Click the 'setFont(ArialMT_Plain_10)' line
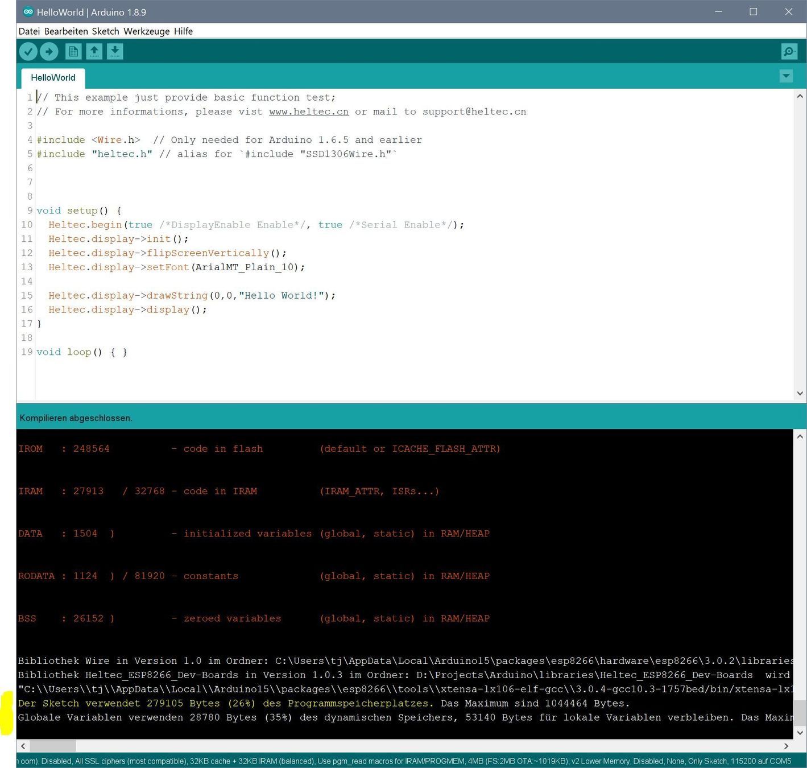Screen dimensions: 807x768 pos(176,267)
